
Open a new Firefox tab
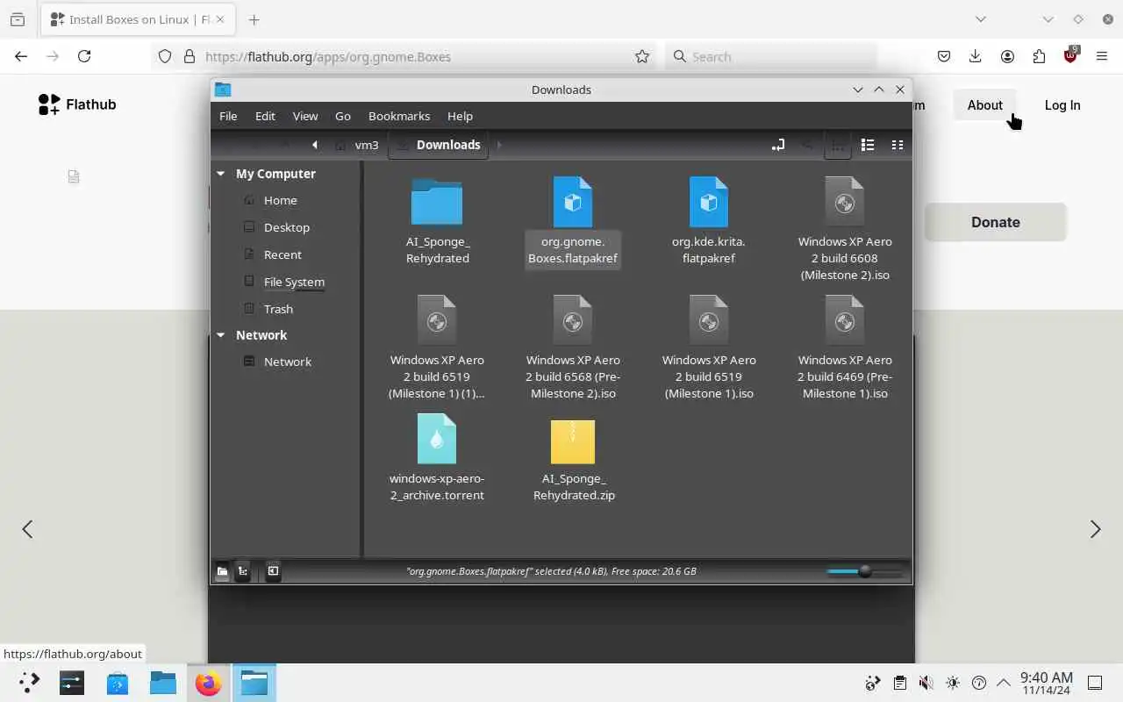(x=254, y=19)
